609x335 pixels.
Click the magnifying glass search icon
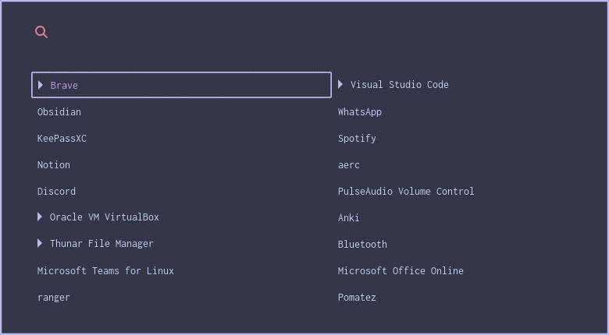coord(41,32)
